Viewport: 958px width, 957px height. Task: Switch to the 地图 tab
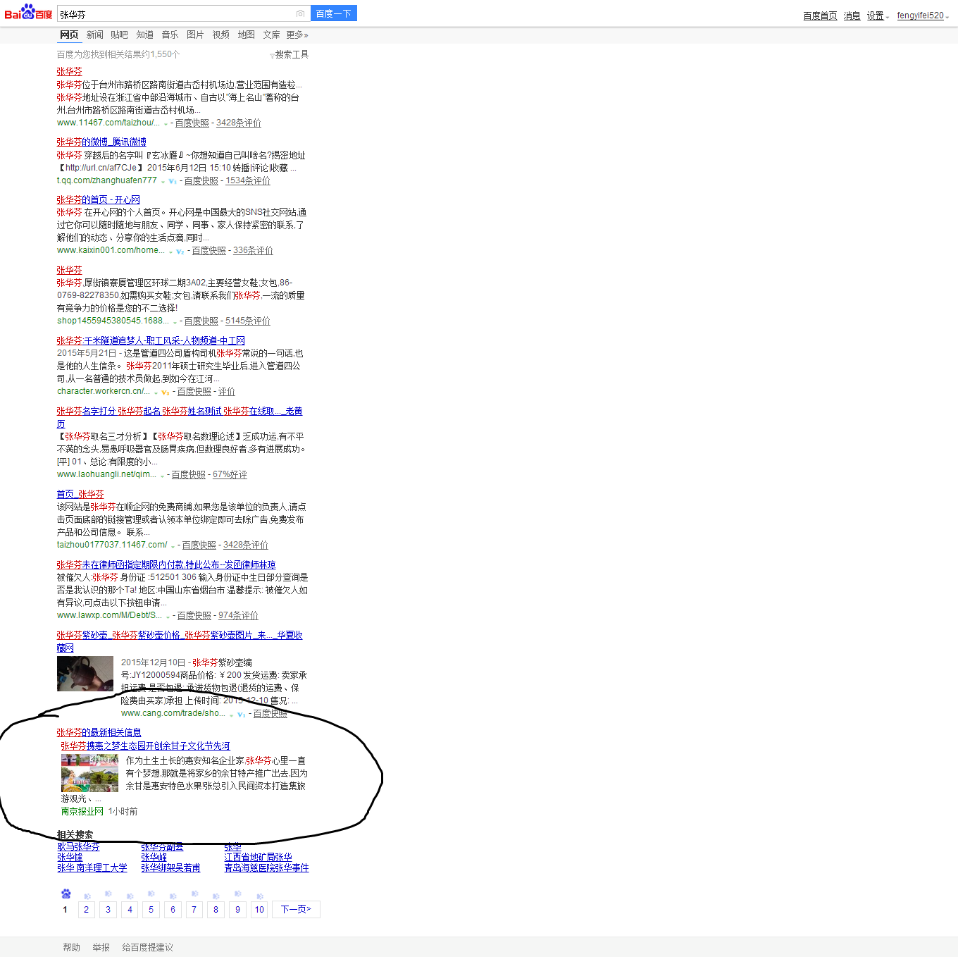(x=247, y=35)
